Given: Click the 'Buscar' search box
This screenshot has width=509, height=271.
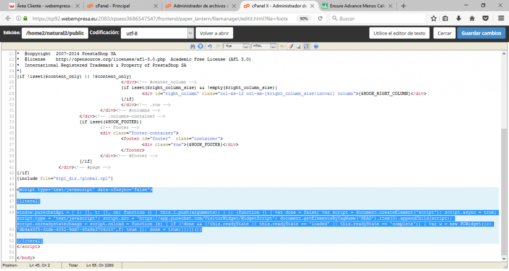Looking at the screenshot, I should click(378, 18).
